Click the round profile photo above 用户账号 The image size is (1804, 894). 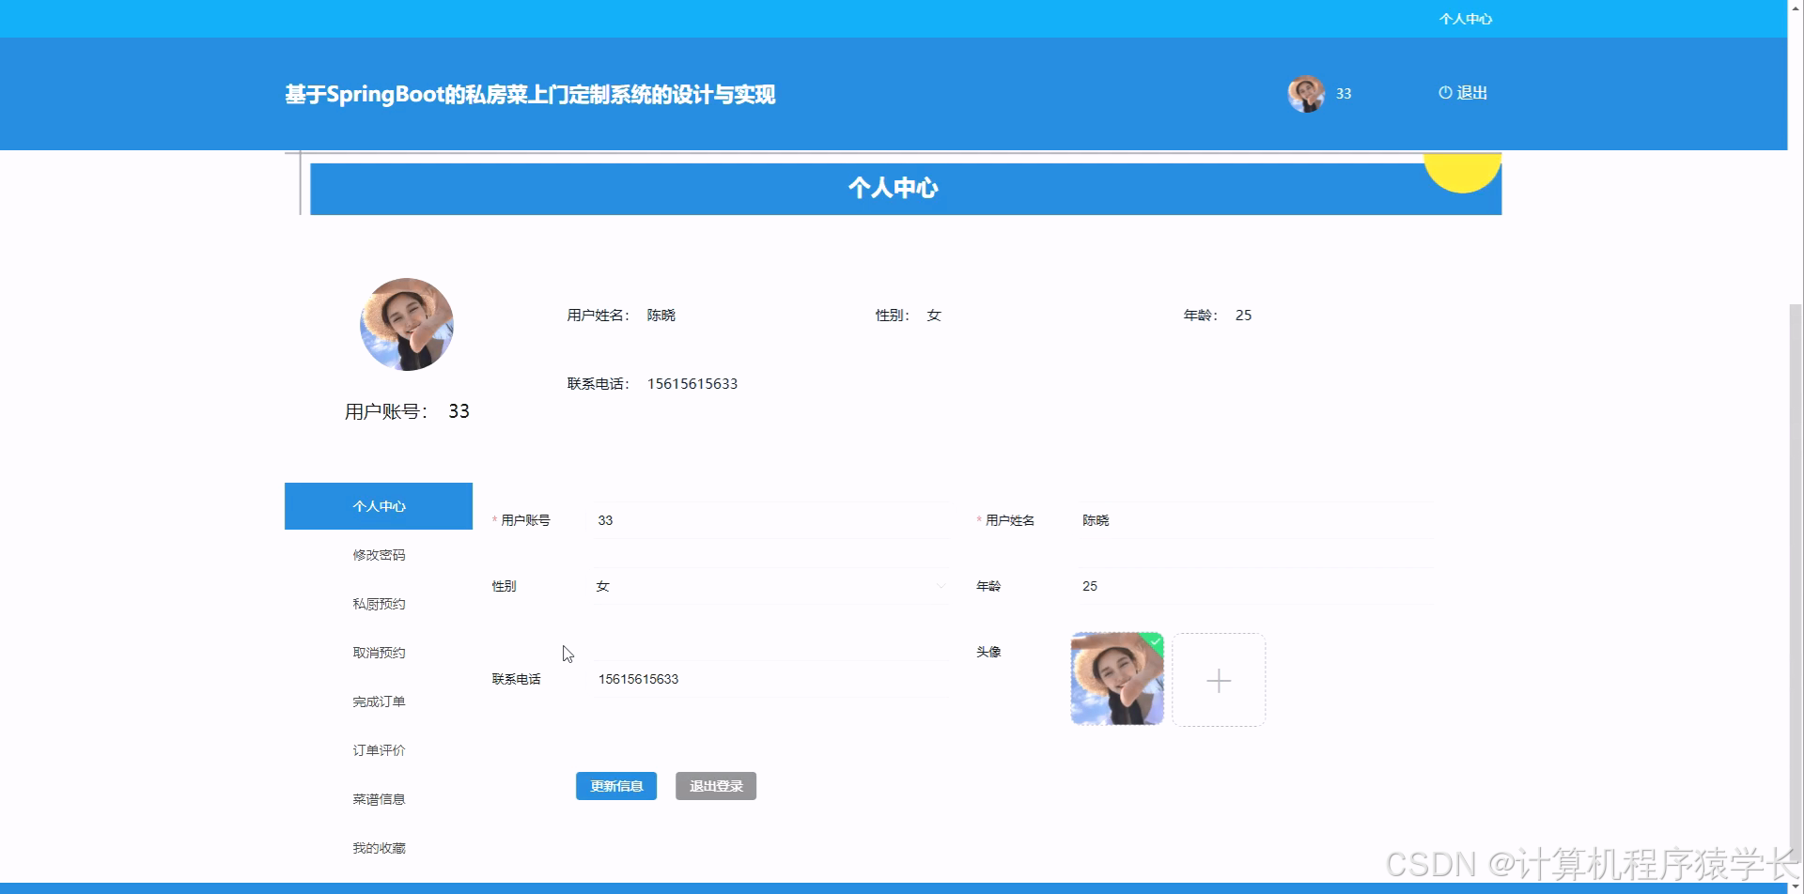(x=406, y=324)
